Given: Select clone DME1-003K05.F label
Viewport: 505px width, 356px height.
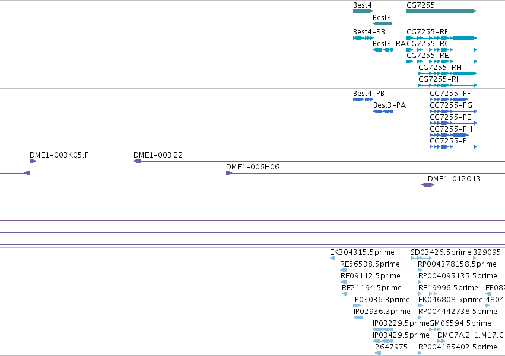Looking at the screenshot, I should click(x=59, y=155).
